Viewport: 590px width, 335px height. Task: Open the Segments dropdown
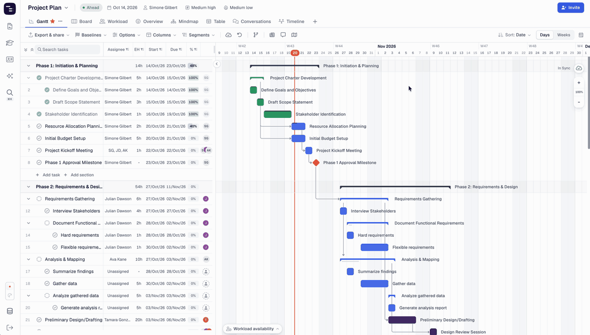199,35
